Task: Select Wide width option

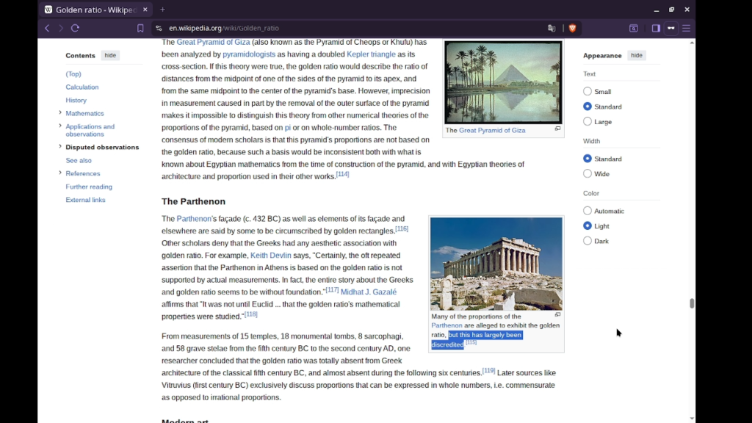Action: (x=587, y=173)
